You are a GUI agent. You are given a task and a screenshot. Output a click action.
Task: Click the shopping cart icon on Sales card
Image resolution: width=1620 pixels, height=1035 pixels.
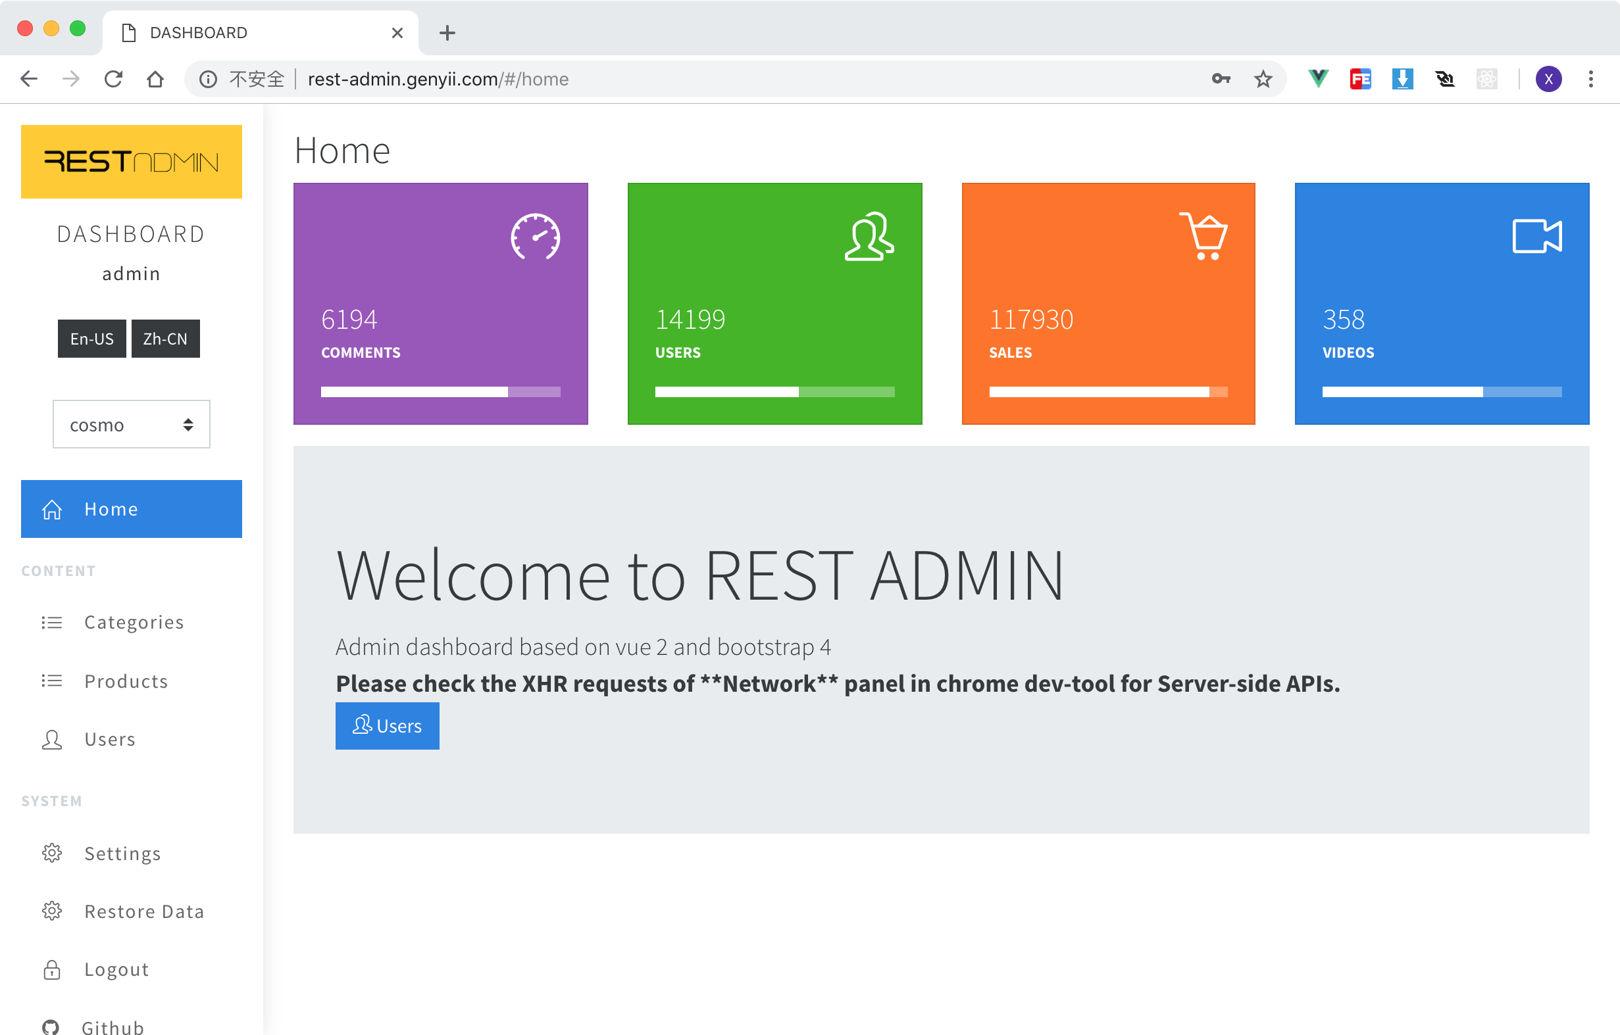point(1203,236)
